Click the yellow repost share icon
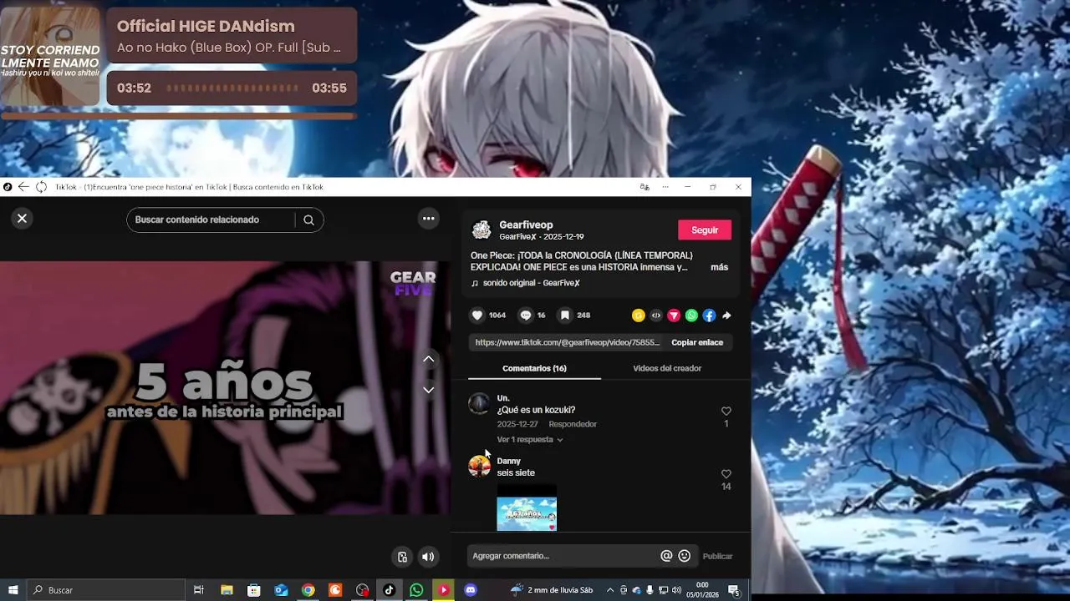Image resolution: width=1070 pixels, height=601 pixels. point(639,316)
